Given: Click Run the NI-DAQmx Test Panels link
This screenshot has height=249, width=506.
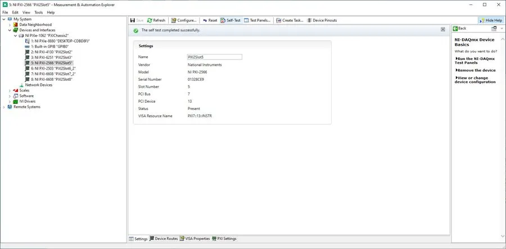Looking at the screenshot, I should (x=475, y=61).
